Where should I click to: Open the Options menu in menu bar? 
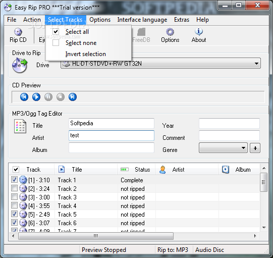tap(100, 20)
